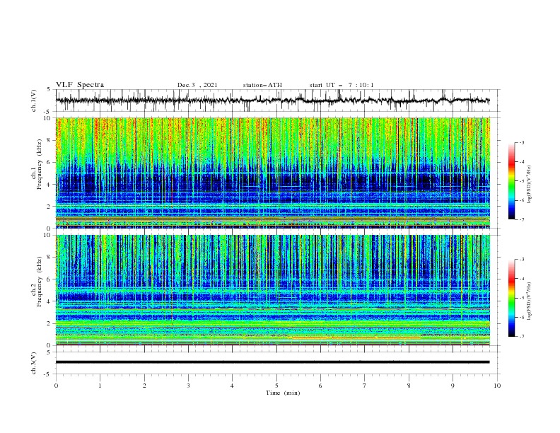560x433 pixels.
Task: Click time axis tick label "10"
Action: click(x=497, y=386)
